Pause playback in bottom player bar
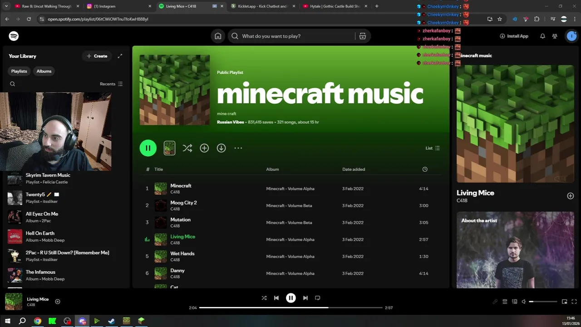 (290, 298)
